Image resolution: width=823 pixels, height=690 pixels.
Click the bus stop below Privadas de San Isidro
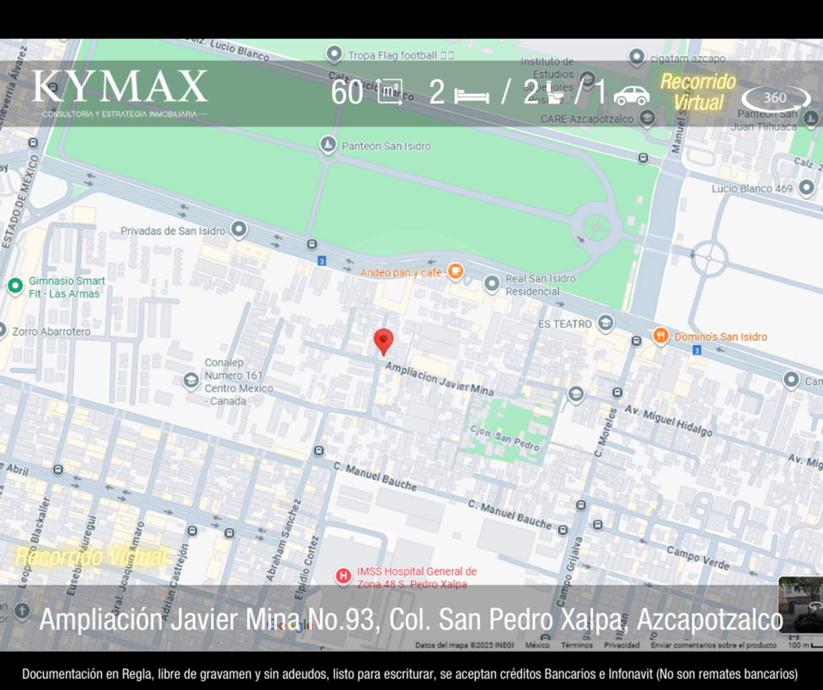[313, 244]
